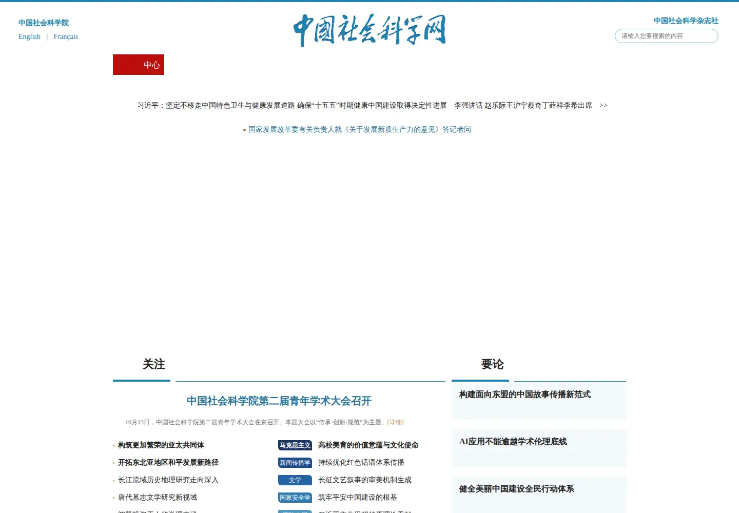Open 构建面向东盟的中国故事传播新范式 card
Image resolution: width=739 pixels, height=513 pixels.
coord(539,401)
